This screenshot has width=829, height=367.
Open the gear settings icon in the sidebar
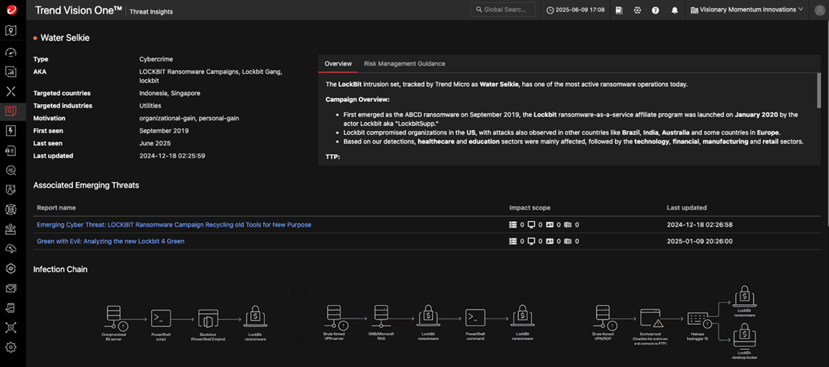(x=11, y=347)
